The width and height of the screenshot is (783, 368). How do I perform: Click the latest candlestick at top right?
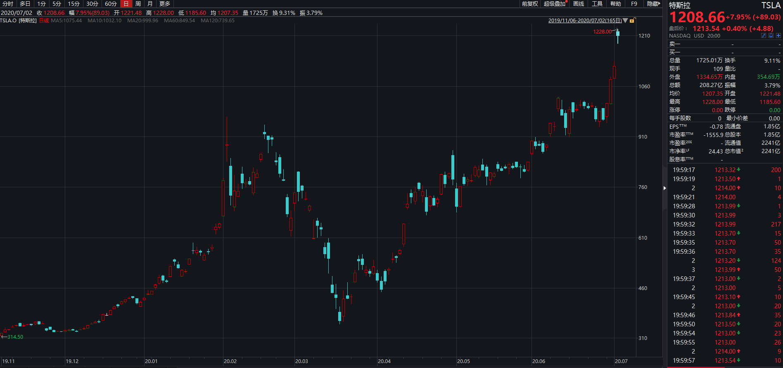coord(618,35)
